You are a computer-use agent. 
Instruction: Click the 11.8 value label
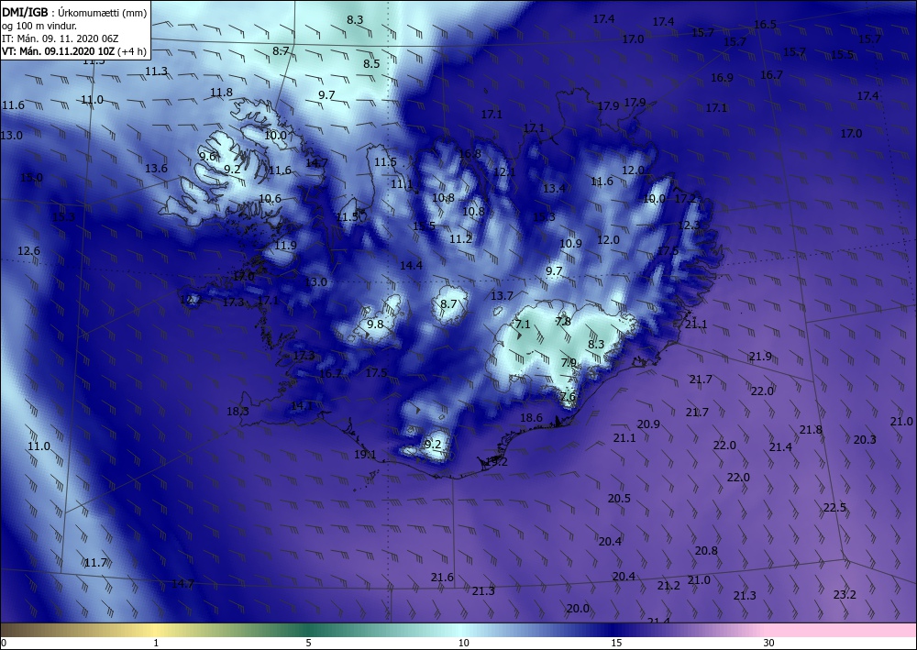coord(222,92)
